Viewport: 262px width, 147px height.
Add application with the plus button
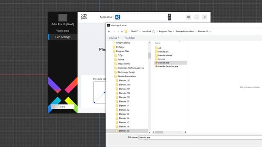click(169, 16)
